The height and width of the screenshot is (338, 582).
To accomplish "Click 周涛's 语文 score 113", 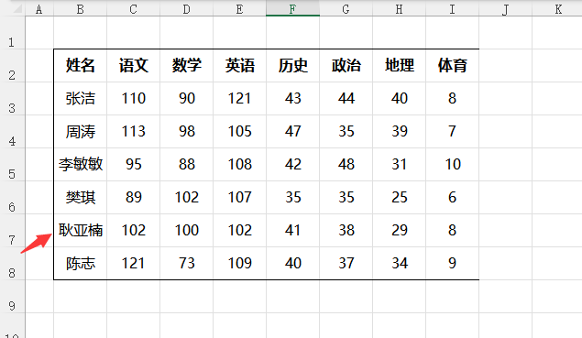I will point(133,131).
